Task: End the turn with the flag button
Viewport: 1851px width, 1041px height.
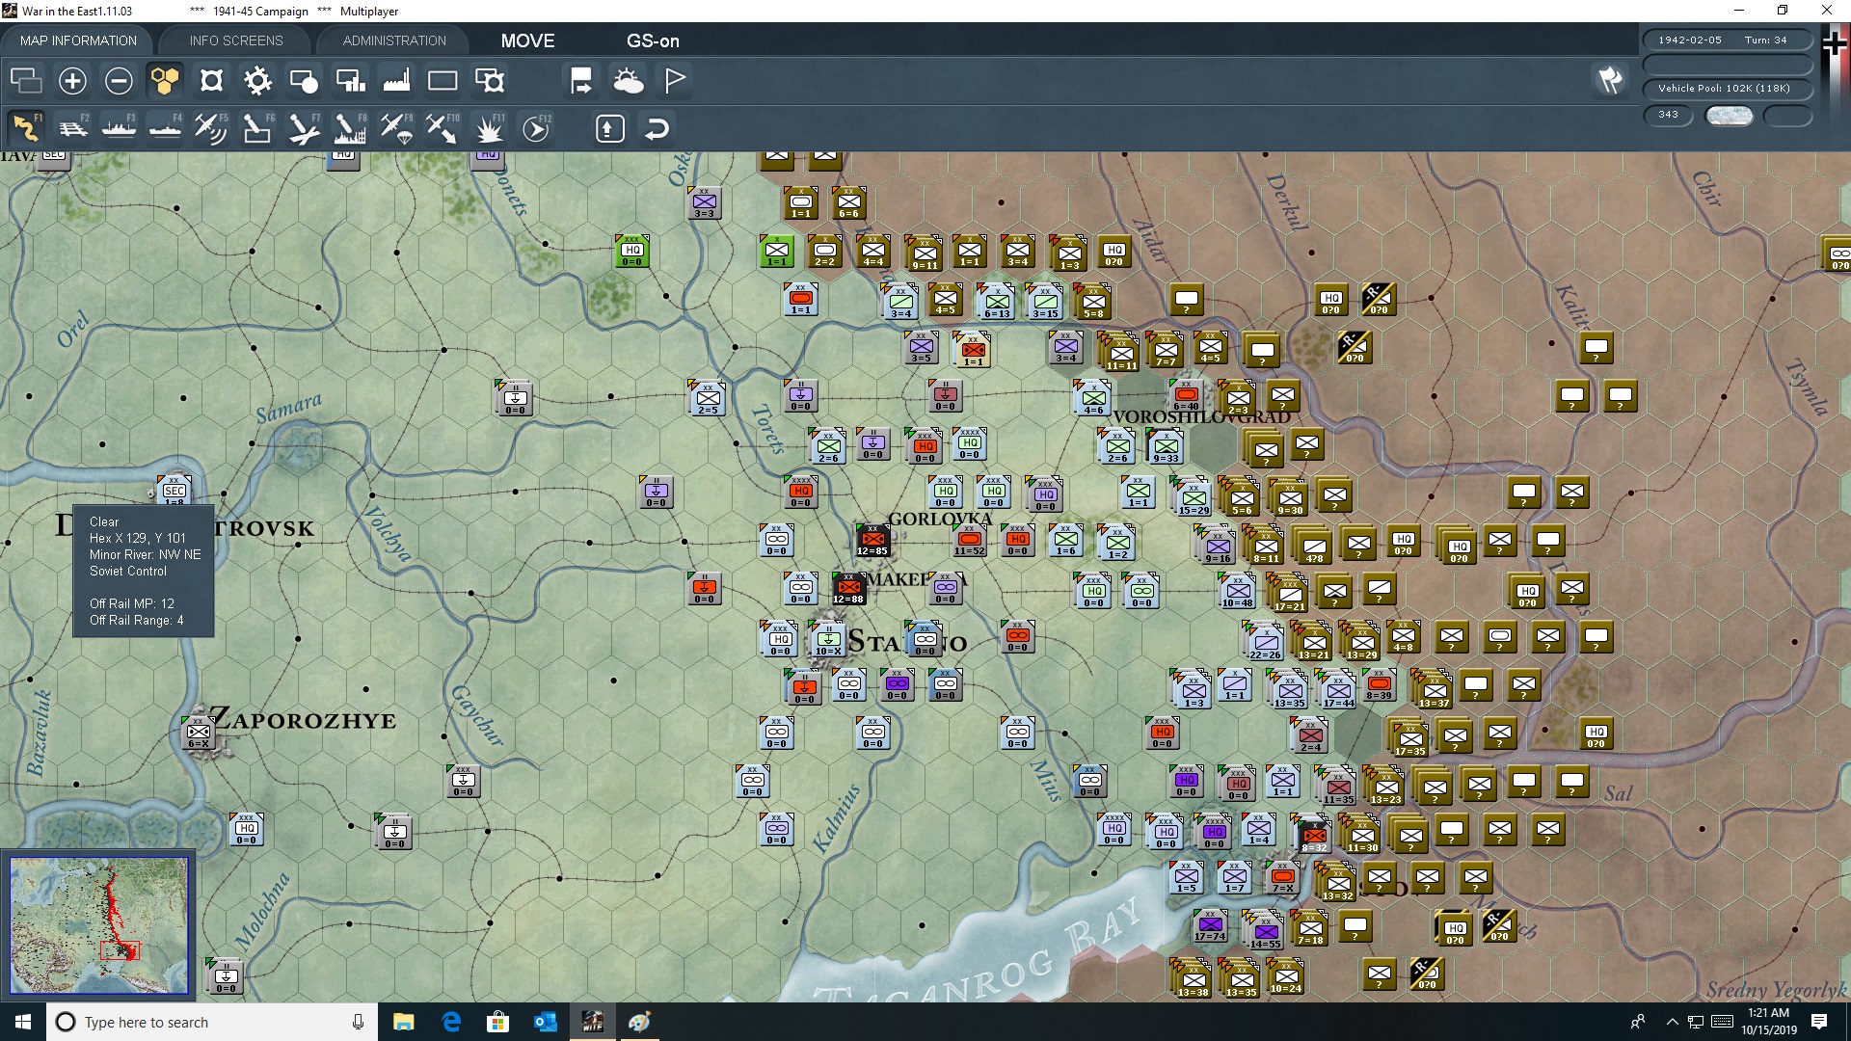Action: (674, 81)
